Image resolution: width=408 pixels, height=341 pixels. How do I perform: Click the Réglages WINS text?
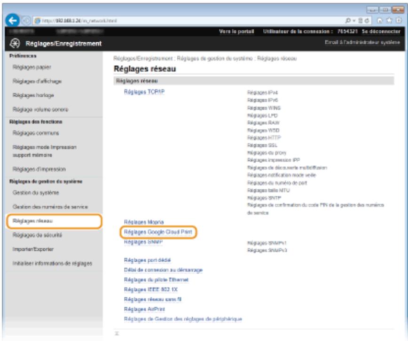[264, 108]
